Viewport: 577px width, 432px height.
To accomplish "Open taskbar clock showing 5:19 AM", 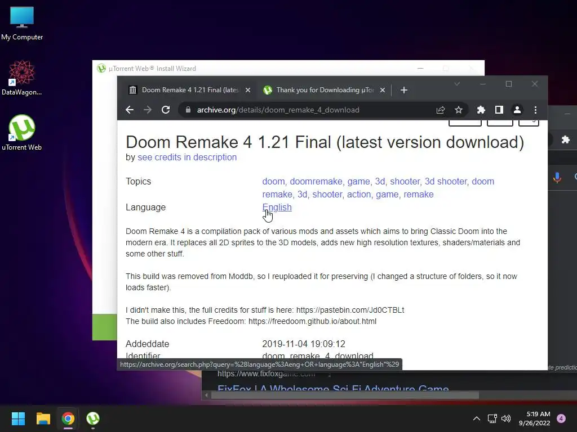I will (535, 418).
